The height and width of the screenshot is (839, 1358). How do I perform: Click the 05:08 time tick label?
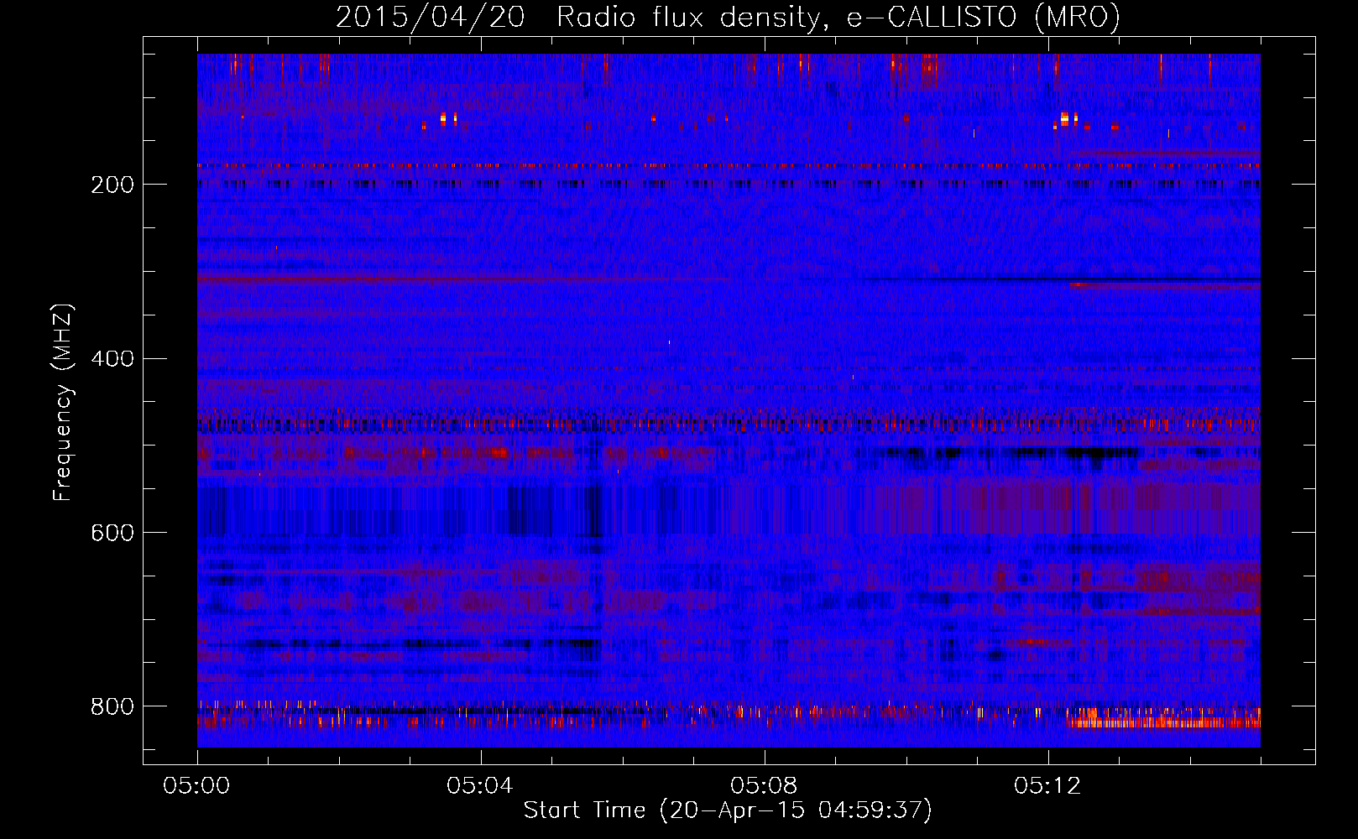click(x=764, y=786)
